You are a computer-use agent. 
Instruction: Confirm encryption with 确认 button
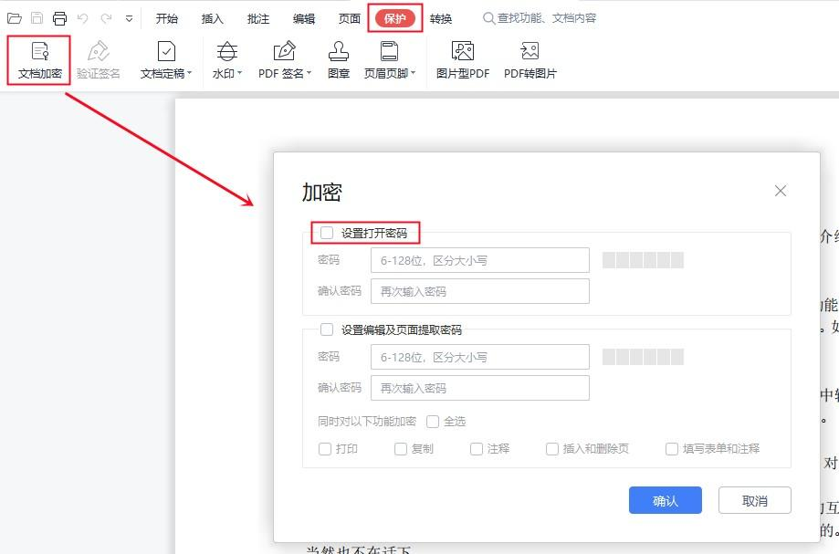tap(666, 500)
